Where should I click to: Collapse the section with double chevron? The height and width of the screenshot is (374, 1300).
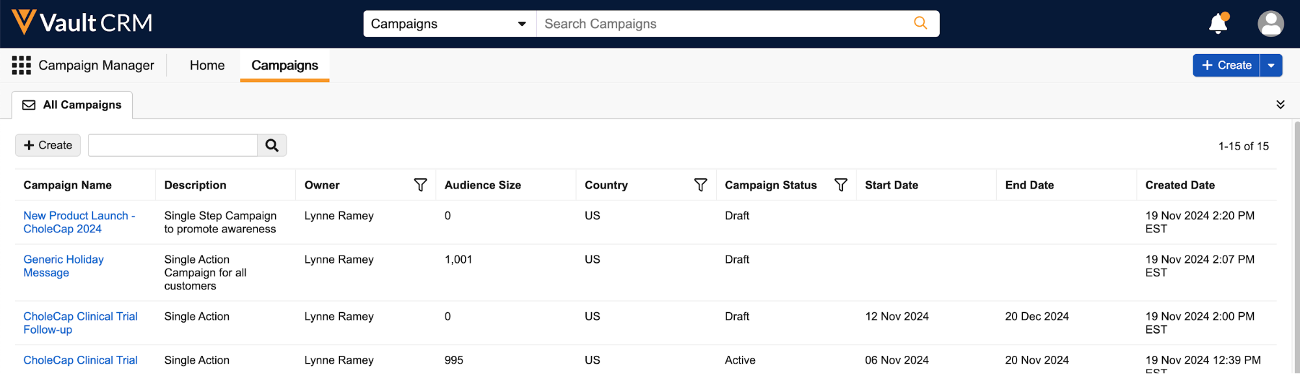1280,105
